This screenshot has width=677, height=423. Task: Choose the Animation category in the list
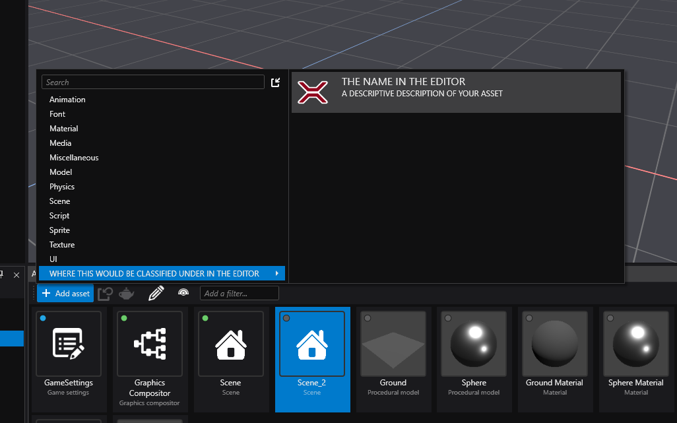pos(67,100)
